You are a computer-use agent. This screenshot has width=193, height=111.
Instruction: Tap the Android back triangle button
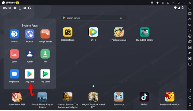(190, 91)
